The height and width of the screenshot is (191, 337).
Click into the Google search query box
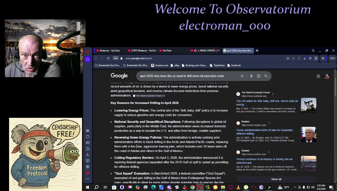188,76
